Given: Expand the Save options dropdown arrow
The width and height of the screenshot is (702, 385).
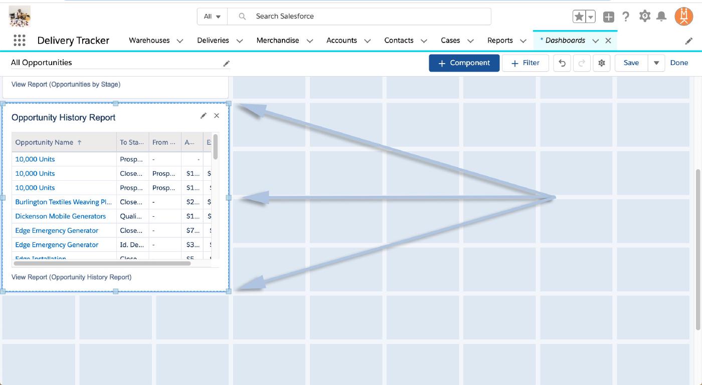Looking at the screenshot, I should (656, 63).
